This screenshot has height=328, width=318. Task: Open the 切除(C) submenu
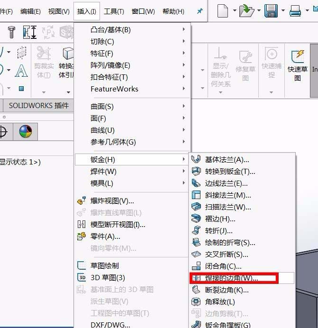coord(132,41)
